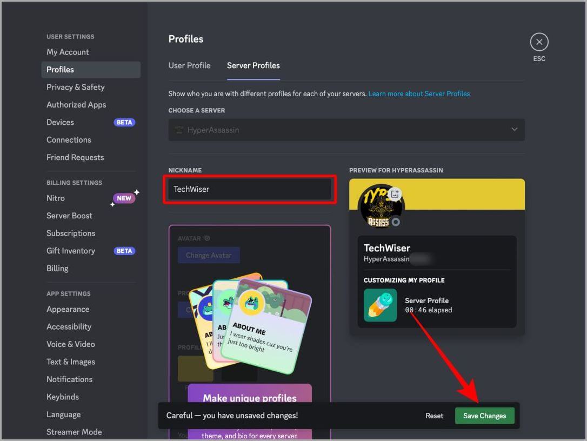Select Profiles in the sidebar
Image resolution: width=587 pixels, height=441 pixels.
pos(91,70)
